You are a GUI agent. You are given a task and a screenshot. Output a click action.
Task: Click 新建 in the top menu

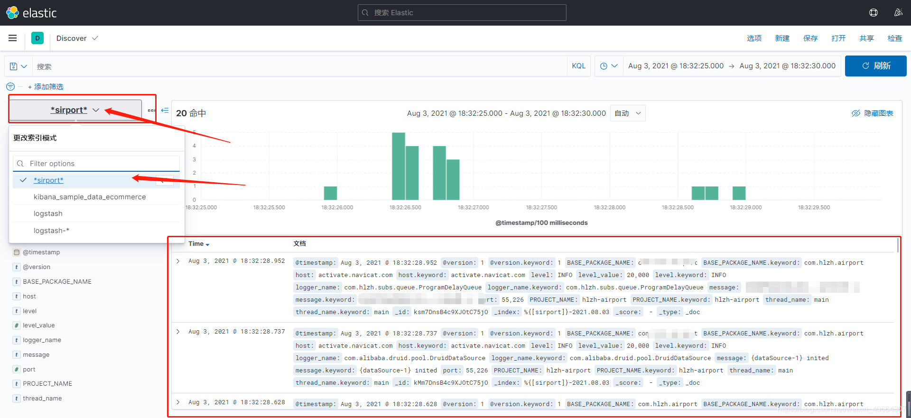click(782, 38)
